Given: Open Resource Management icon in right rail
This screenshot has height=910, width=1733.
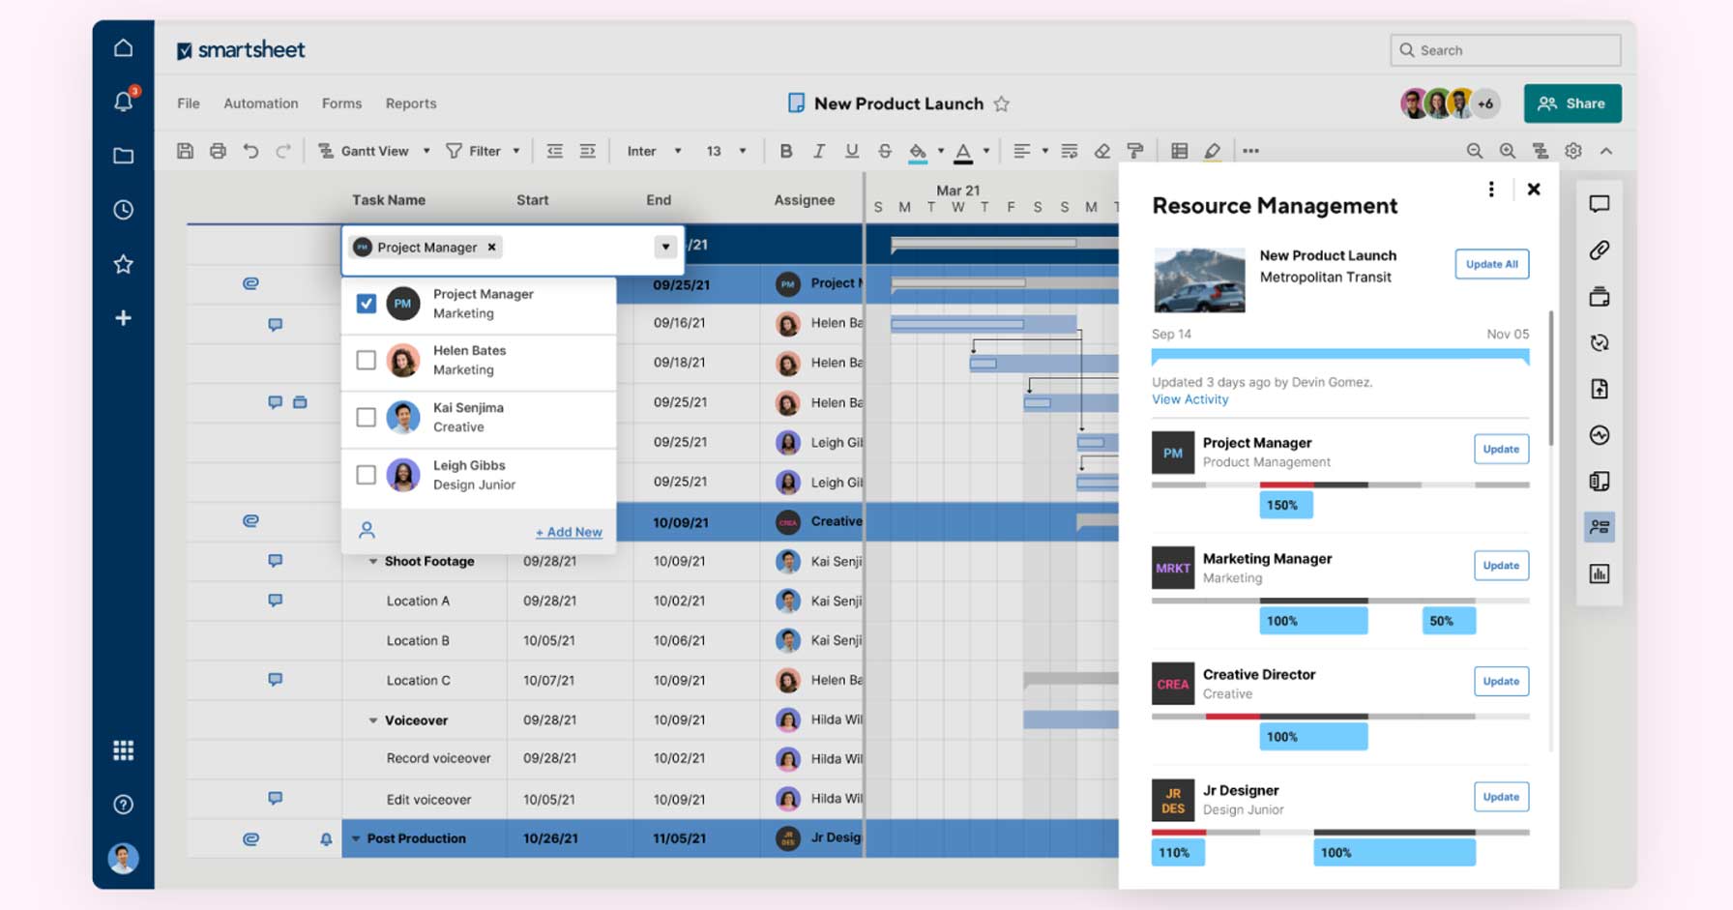Looking at the screenshot, I should coord(1600,527).
